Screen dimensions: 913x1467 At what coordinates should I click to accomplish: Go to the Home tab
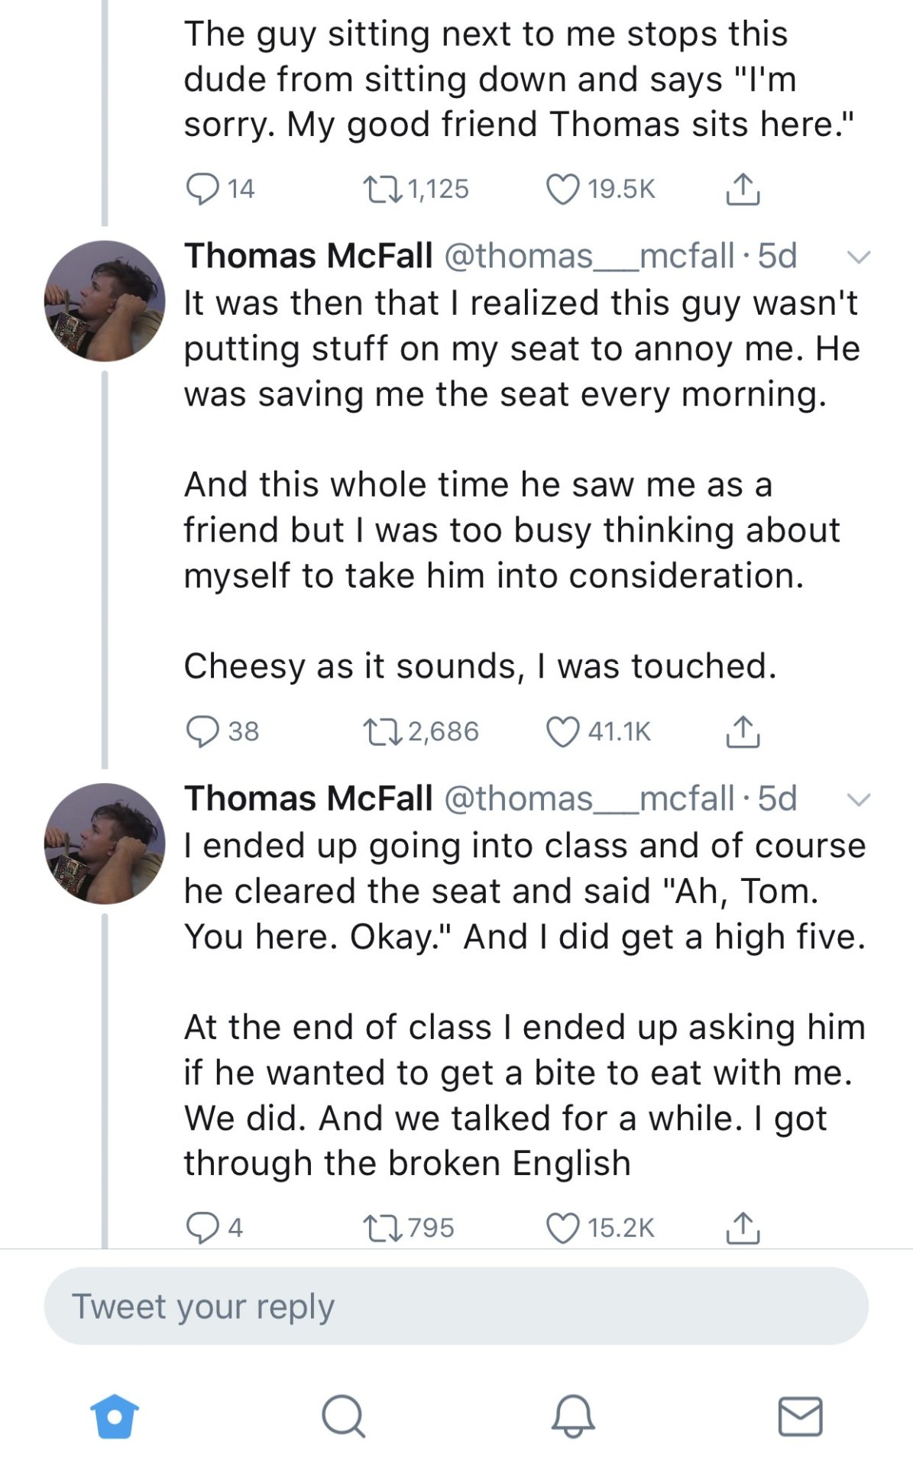(x=115, y=1416)
